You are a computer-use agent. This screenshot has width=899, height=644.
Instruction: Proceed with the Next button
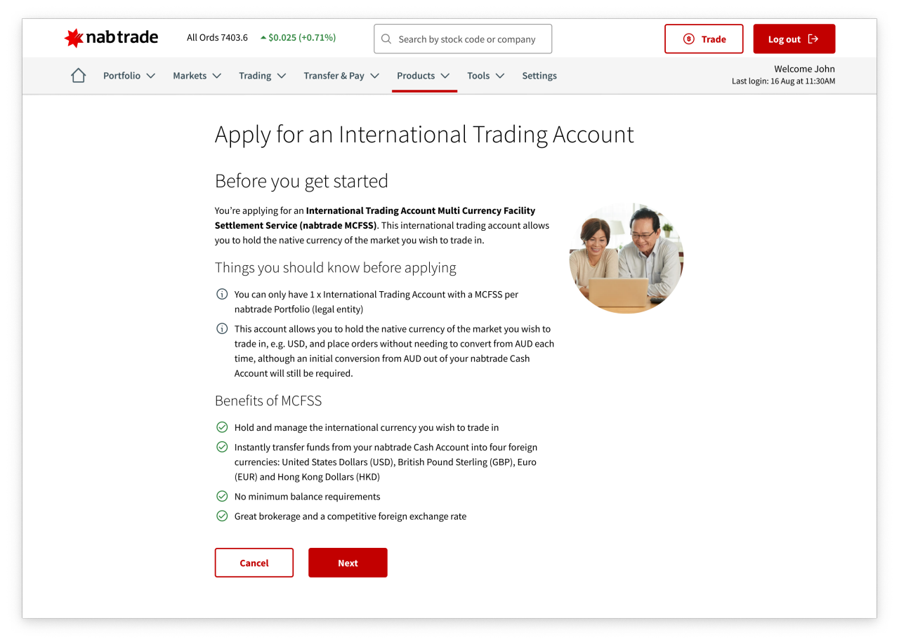pyautogui.click(x=348, y=563)
